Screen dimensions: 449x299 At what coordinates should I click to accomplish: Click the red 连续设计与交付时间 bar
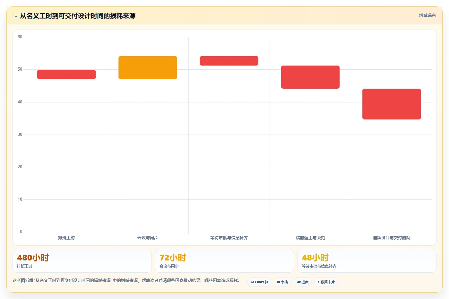(x=392, y=104)
